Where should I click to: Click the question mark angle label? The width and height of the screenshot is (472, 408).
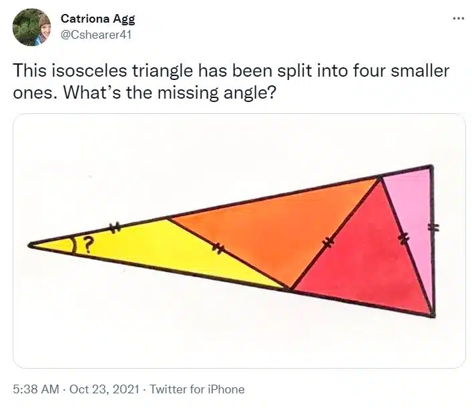tap(87, 244)
